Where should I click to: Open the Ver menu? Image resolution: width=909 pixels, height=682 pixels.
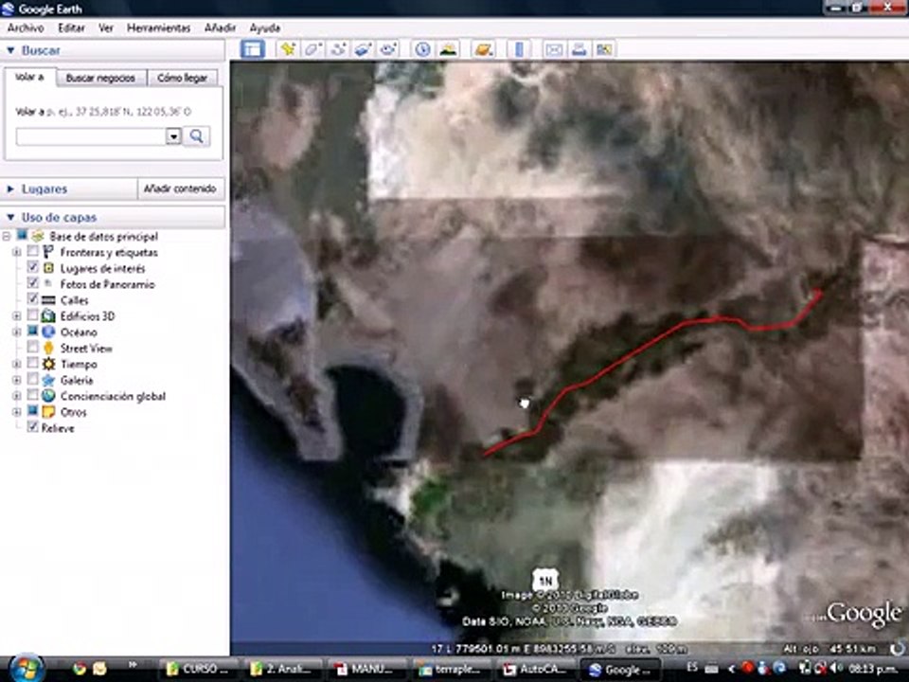[105, 27]
